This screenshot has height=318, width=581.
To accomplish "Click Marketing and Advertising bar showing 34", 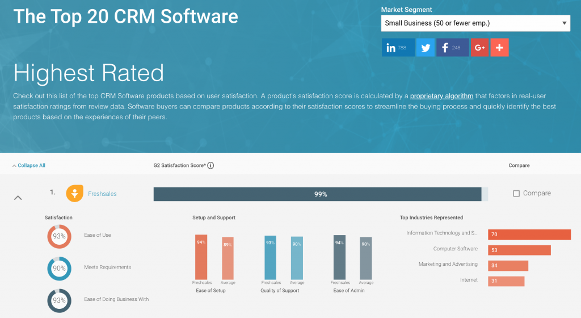I will (508, 266).
